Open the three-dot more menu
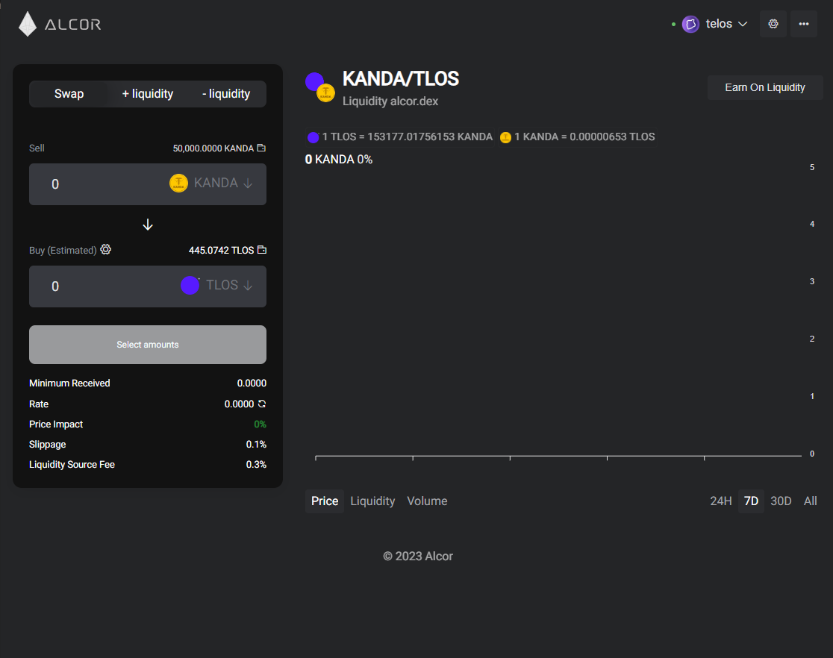Image resolution: width=833 pixels, height=658 pixels. pyautogui.click(x=804, y=24)
